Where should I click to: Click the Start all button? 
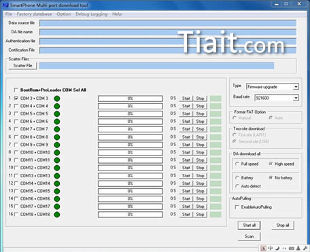click(249, 225)
